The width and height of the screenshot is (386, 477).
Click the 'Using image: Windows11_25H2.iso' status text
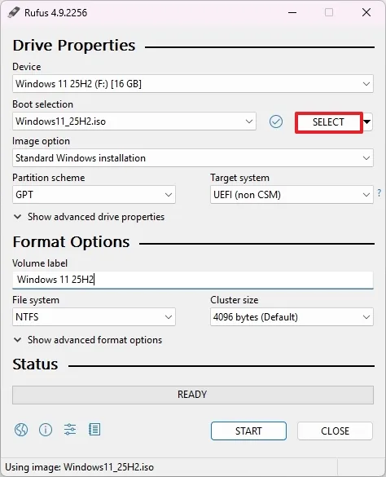pos(79,467)
